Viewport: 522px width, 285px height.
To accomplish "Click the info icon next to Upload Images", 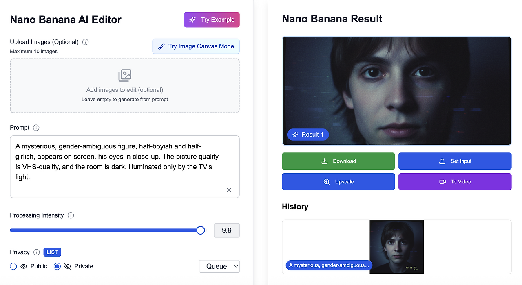I will click(x=85, y=42).
